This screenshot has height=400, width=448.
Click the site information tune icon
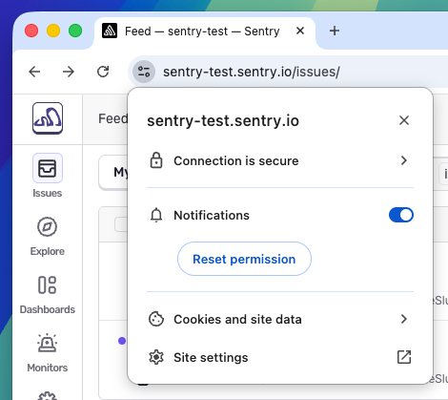pyautogui.click(x=144, y=72)
